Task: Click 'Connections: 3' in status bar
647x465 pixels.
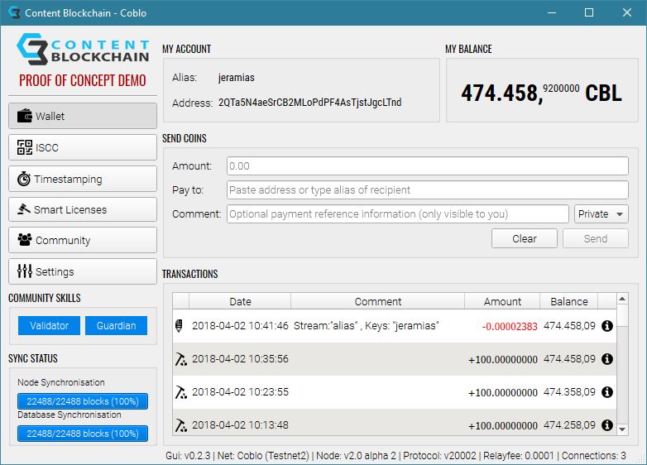Action: click(x=594, y=456)
